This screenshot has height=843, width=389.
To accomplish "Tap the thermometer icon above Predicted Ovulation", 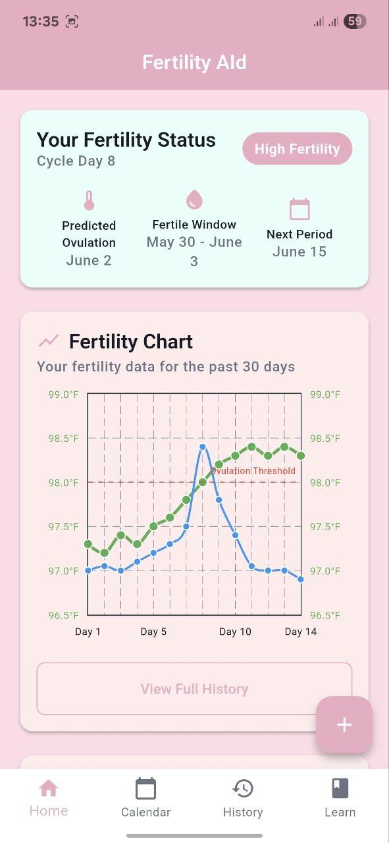I will [89, 201].
